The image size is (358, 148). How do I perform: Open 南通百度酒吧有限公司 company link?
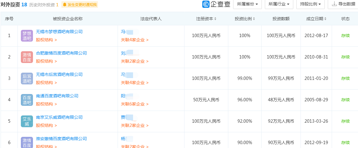57,96
